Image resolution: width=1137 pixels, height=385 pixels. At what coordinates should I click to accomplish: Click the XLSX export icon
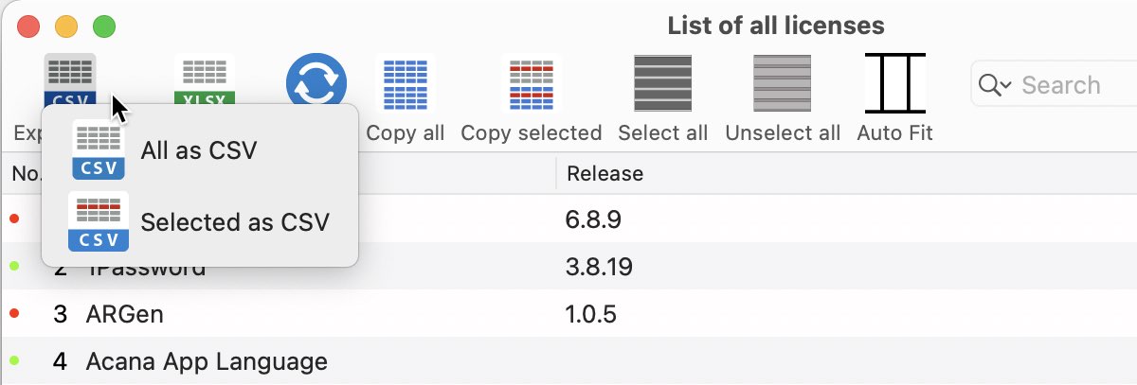click(204, 83)
